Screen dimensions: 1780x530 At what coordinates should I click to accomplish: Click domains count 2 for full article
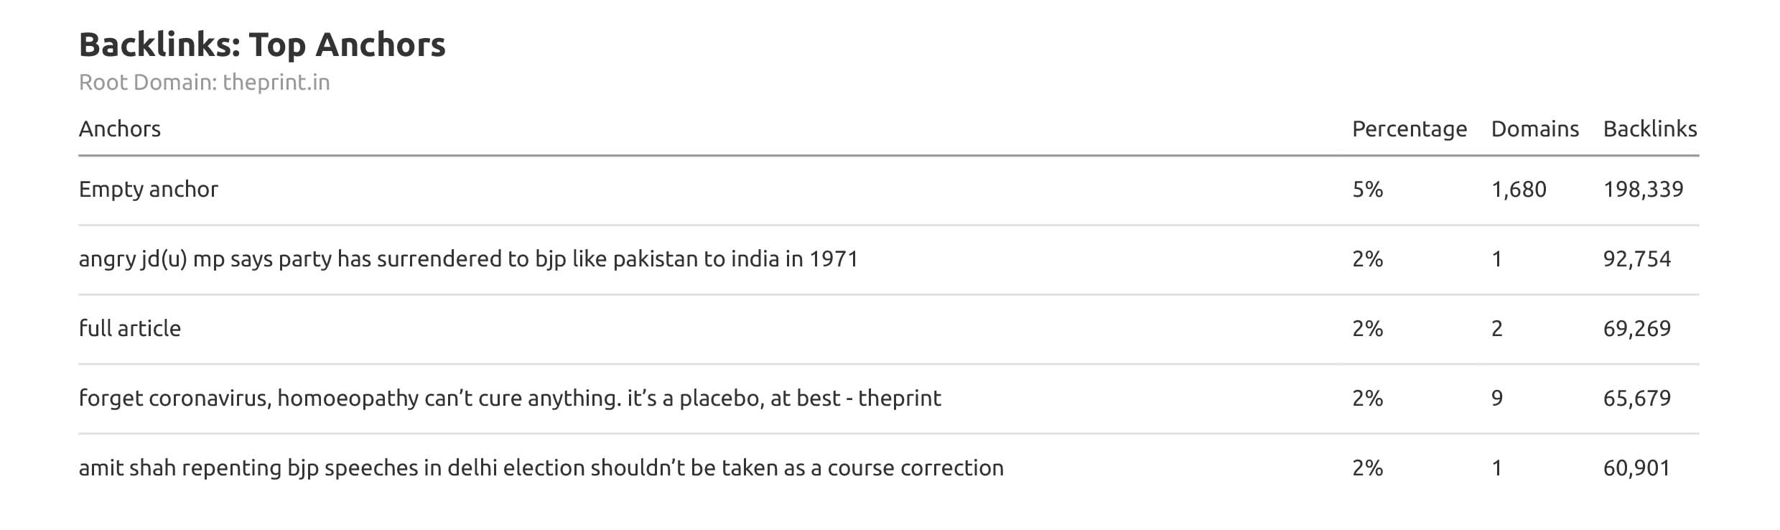point(1497,329)
